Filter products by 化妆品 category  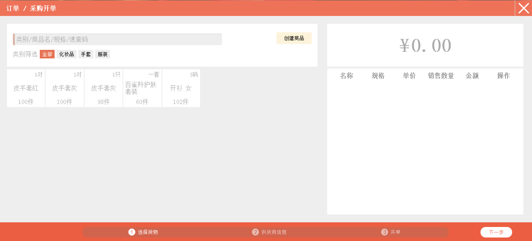[66, 55]
